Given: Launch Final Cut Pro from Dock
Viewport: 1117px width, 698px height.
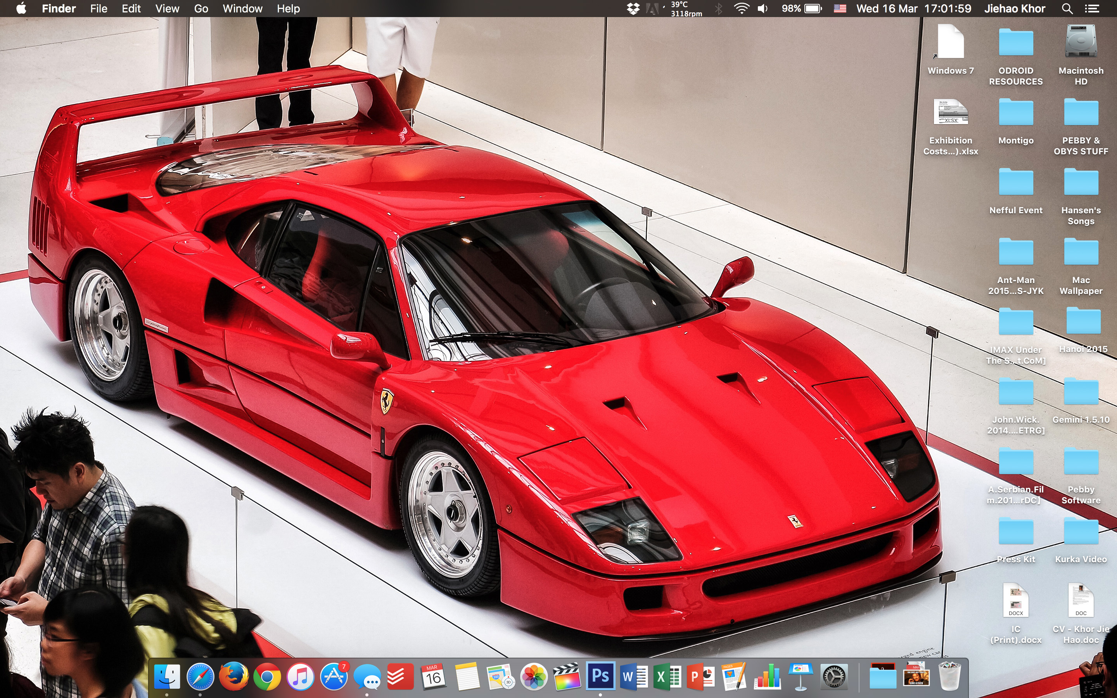Looking at the screenshot, I should pyautogui.click(x=567, y=677).
